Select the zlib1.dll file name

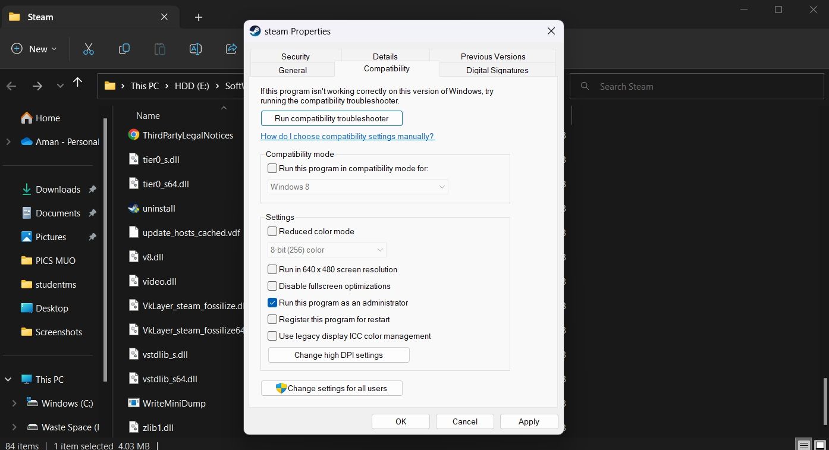point(158,427)
